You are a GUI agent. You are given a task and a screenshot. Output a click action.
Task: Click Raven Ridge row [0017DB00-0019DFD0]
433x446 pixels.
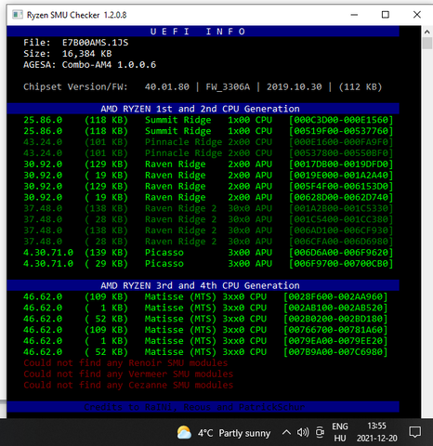pos(208,164)
